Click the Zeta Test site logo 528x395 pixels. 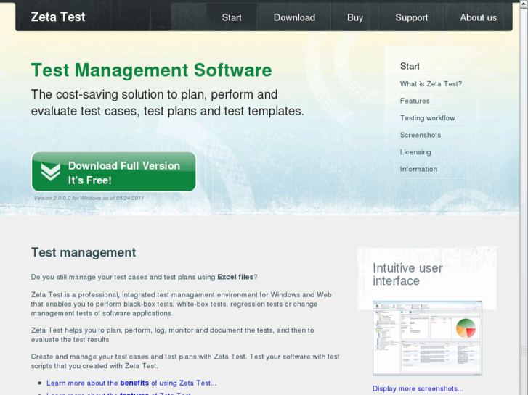coord(58,17)
